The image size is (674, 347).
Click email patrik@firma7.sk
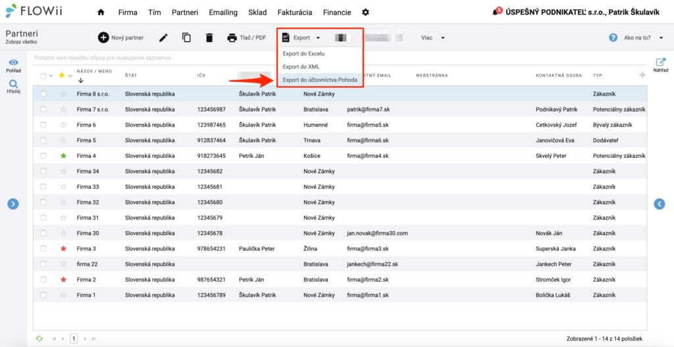(369, 109)
